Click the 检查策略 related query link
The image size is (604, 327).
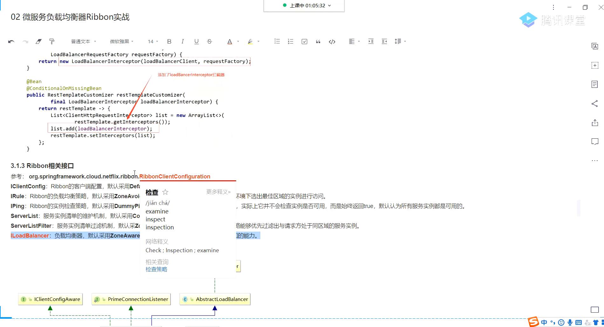(156, 269)
